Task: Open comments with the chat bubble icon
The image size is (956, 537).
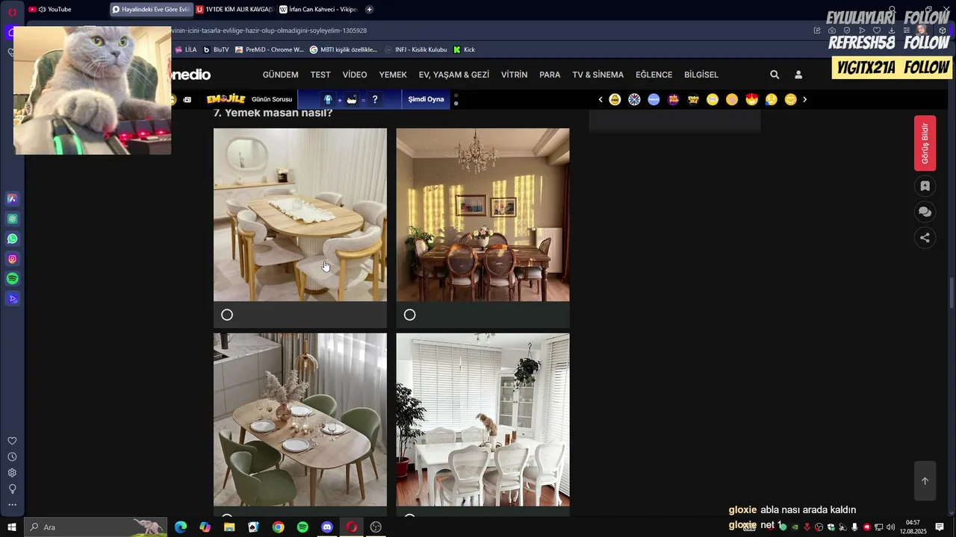Action: (x=925, y=212)
